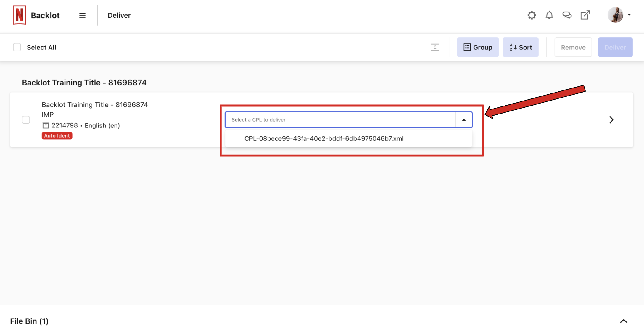The image size is (644, 333).
Task: Click the Sort button
Action: click(x=520, y=47)
